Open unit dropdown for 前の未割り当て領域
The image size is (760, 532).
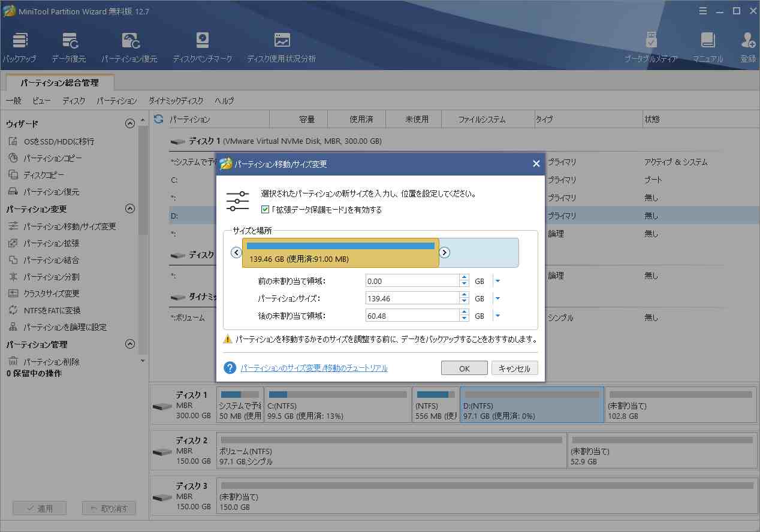[497, 281]
